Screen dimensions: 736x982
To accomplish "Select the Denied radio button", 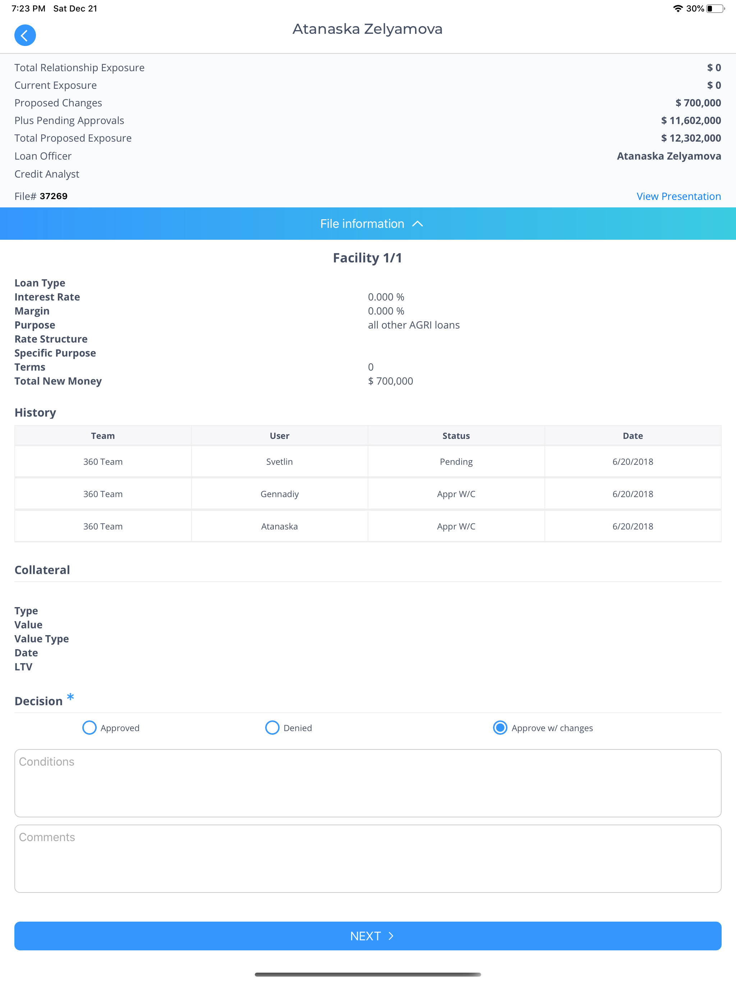I will pos(272,728).
